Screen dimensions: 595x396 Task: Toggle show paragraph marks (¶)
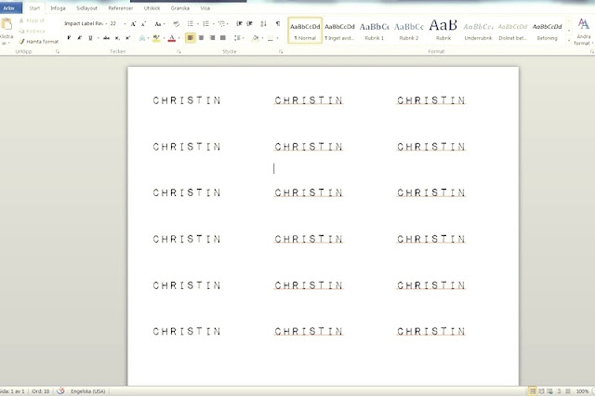(278, 24)
